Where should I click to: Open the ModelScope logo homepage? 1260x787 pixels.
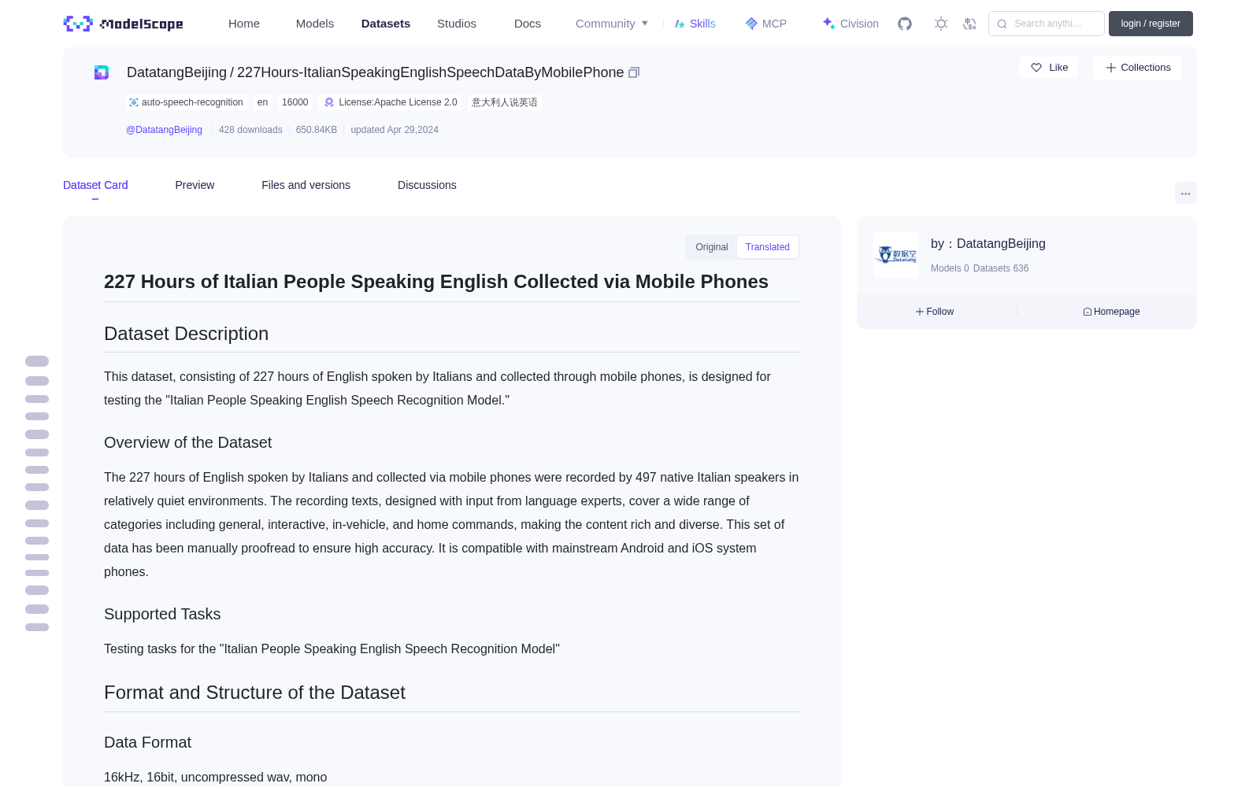pyautogui.click(x=123, y=24)
